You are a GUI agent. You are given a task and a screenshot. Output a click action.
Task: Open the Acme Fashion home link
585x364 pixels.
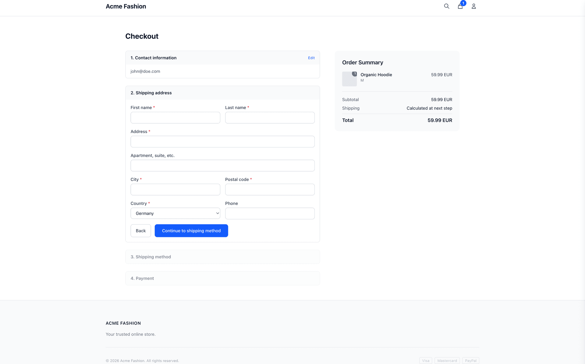pyautogui.click(x=126, y=6)
